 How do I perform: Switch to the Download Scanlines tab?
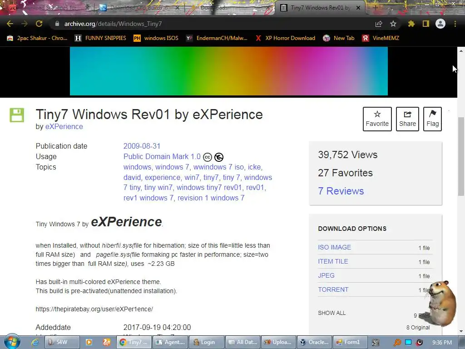click(47, 8)
